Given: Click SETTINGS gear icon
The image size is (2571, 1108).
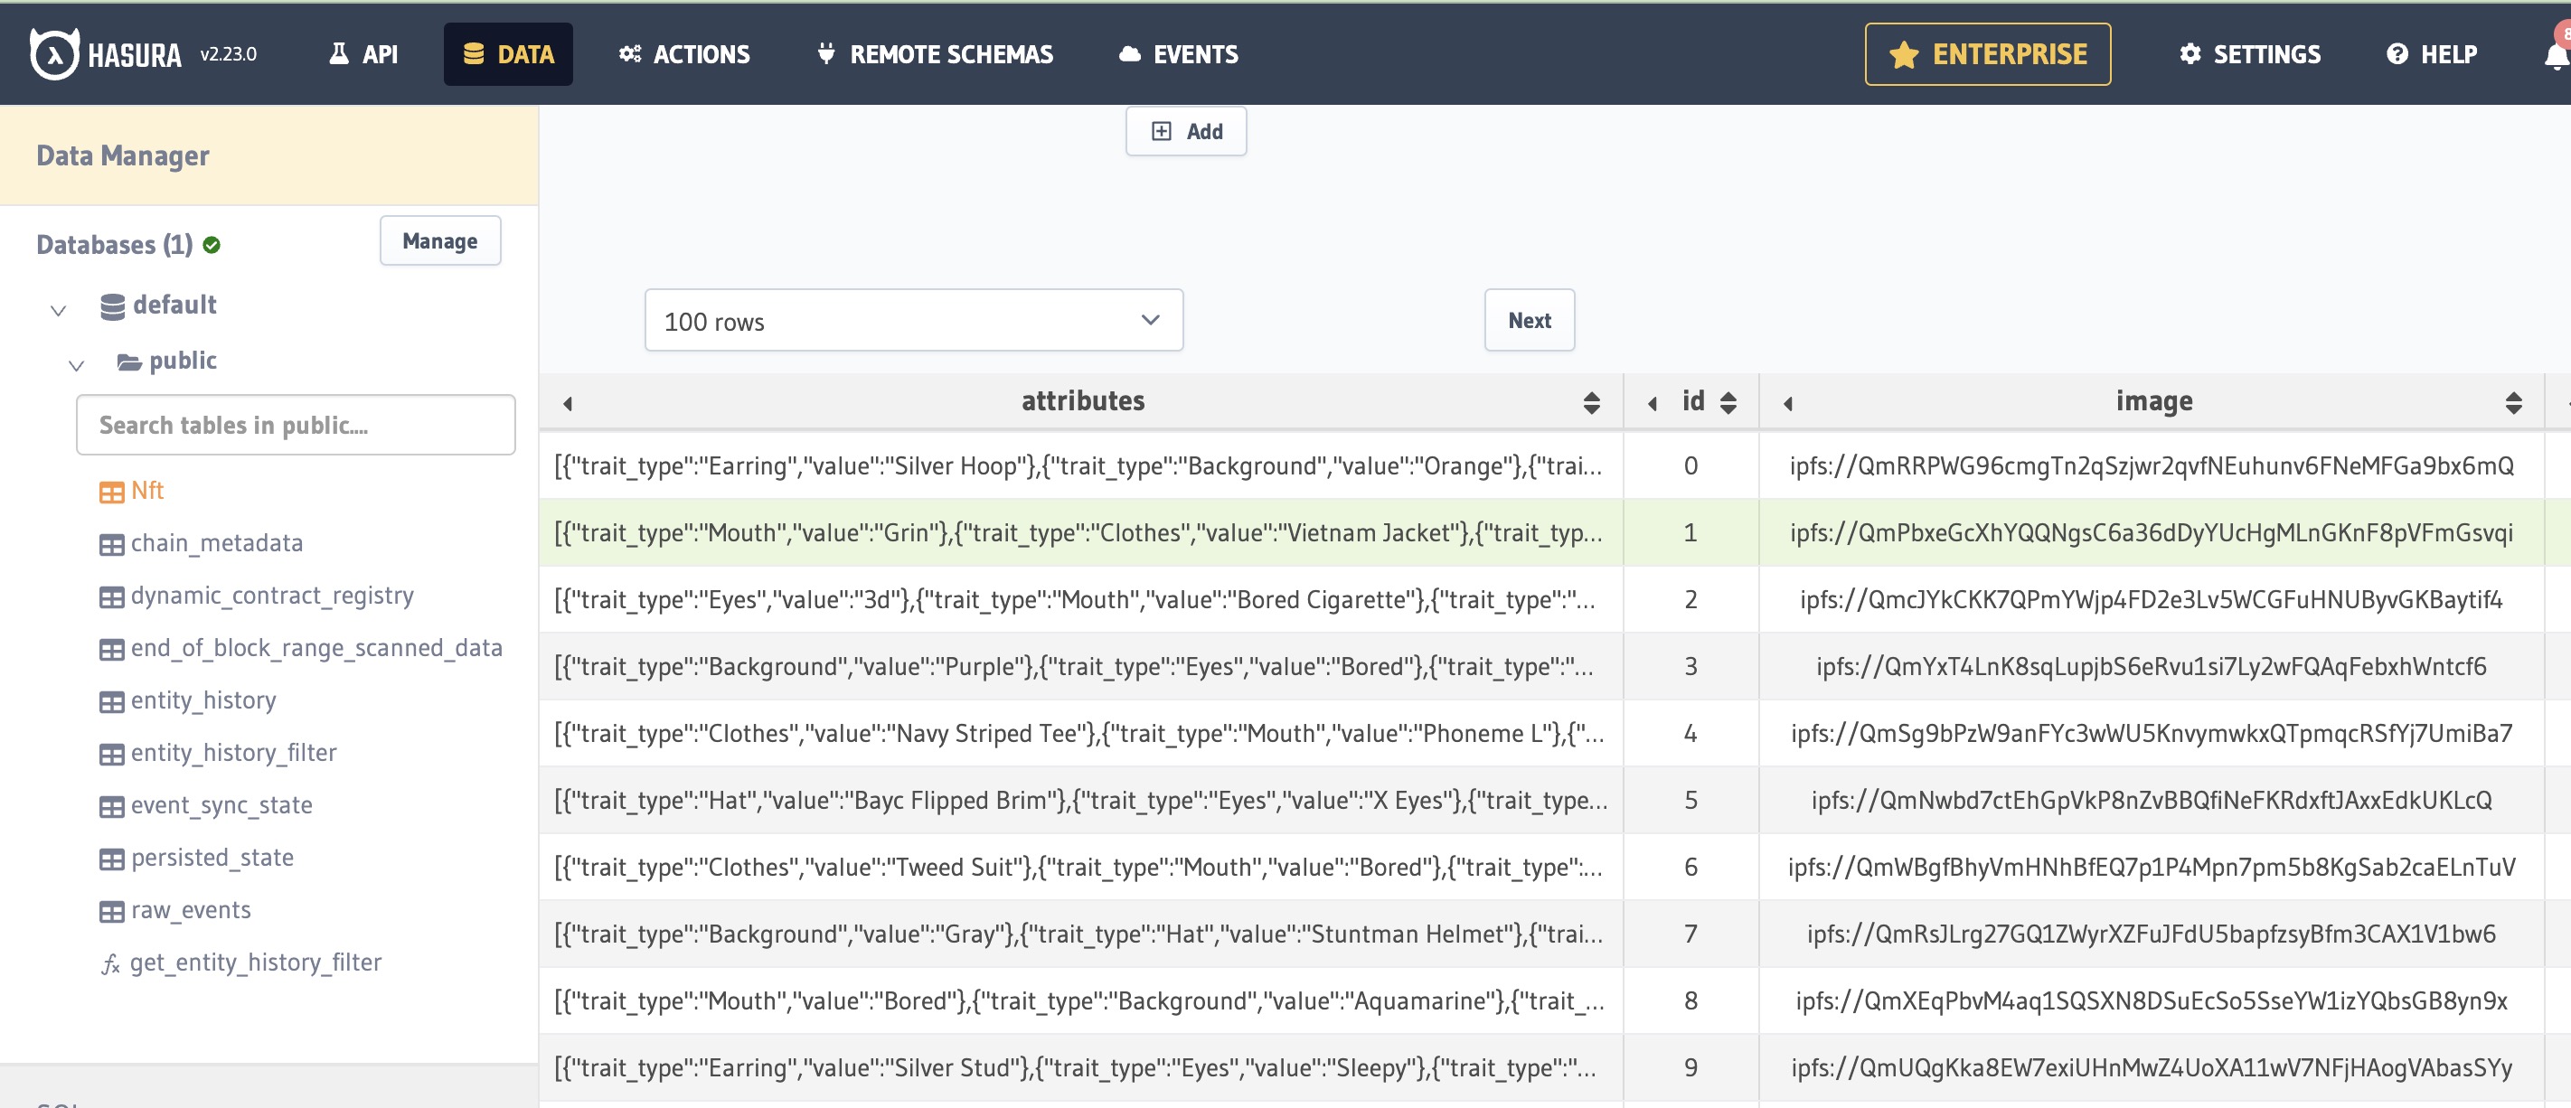Looking at the screenshot, I should pos(2190,54).
